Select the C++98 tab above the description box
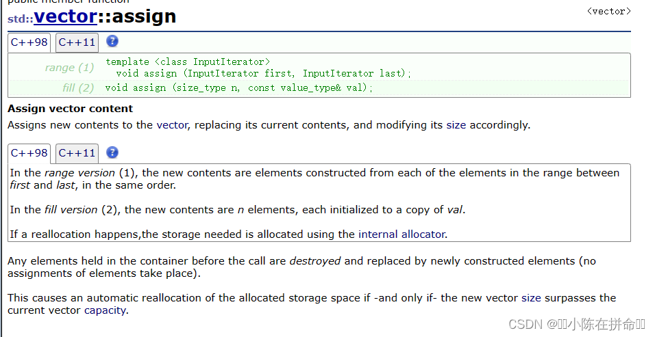The width and height of the screenshot is (655, 337). pos(29,153)
